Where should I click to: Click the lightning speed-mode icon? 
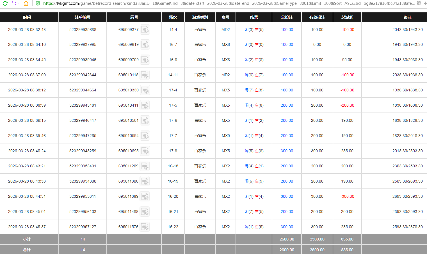[425, 3]
